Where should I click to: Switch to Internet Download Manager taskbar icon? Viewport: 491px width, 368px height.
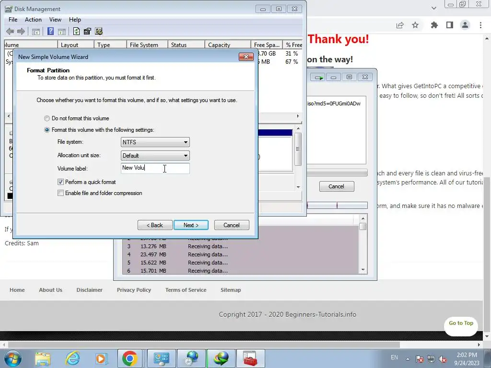(221, 358)
